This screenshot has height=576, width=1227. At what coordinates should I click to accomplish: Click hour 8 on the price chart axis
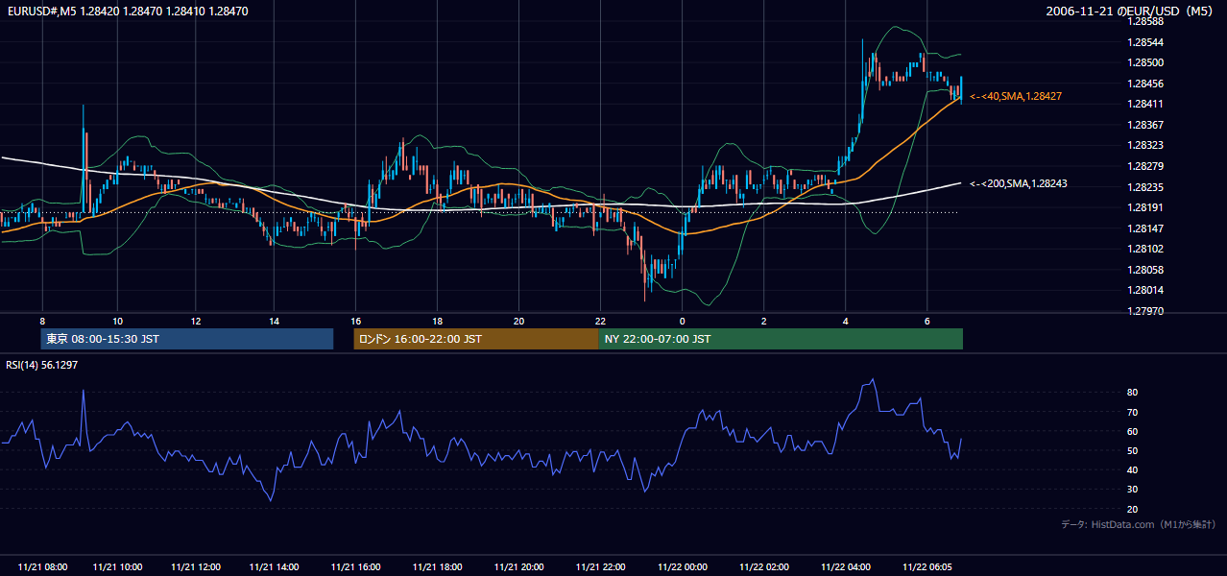coord(42,321)
